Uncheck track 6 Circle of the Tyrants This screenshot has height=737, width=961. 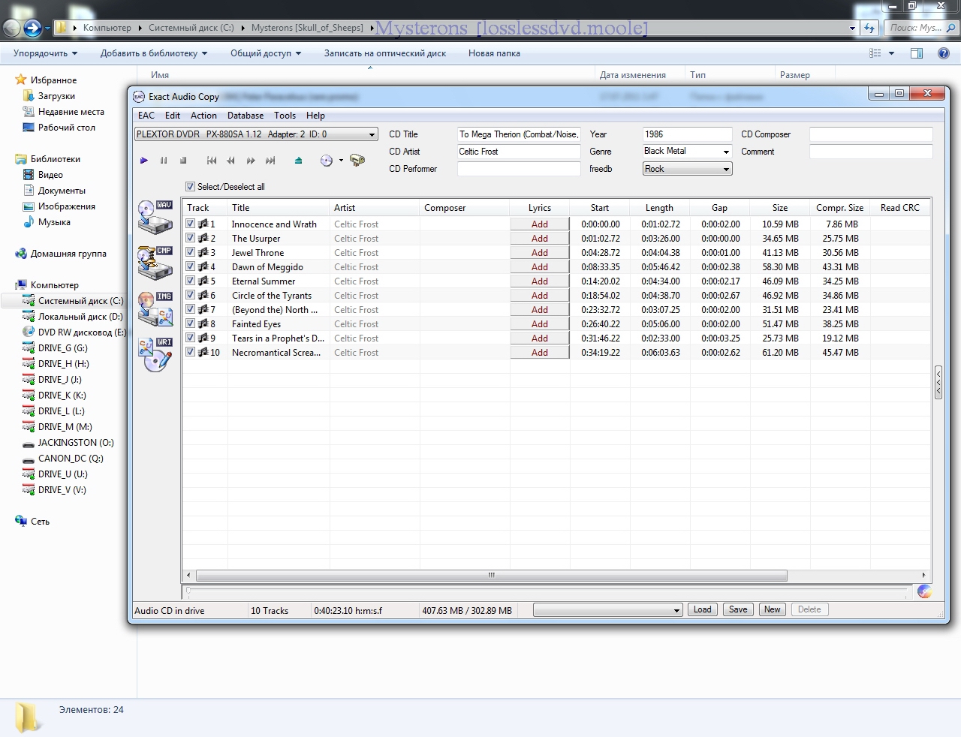tap(191, 295)
